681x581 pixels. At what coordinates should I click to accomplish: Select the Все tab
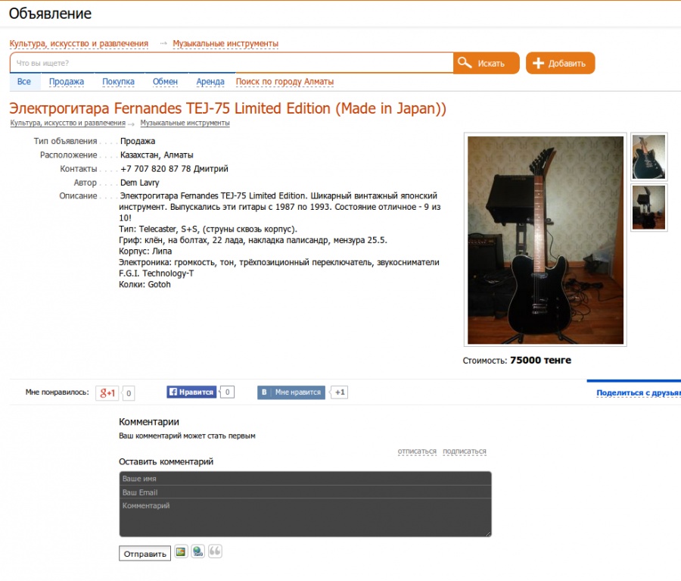pyautogui.click(x=24, y=82)
